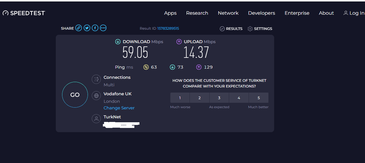Click the TurkNet provider name
This screenshot has width=365, height=163.
(x=112, y=117)
